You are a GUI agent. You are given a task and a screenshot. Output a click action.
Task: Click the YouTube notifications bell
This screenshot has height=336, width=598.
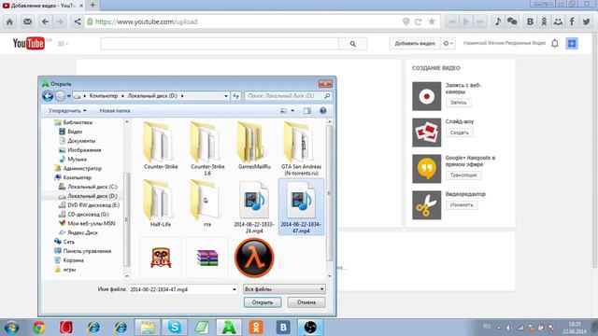point(555,44)
